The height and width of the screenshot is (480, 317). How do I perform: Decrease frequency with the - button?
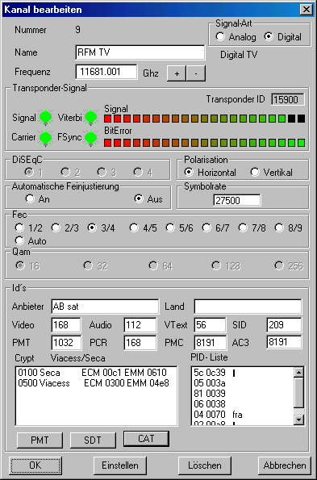pyautogui.click(x=196, y=73)
